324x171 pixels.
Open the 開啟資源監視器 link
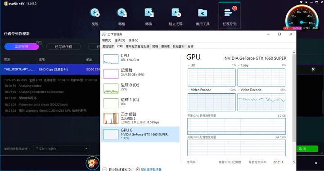(151, 169)
